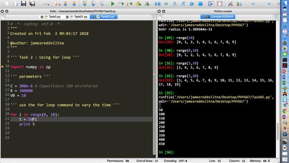Click the warning icon at line 10

[x=2, y=66]
